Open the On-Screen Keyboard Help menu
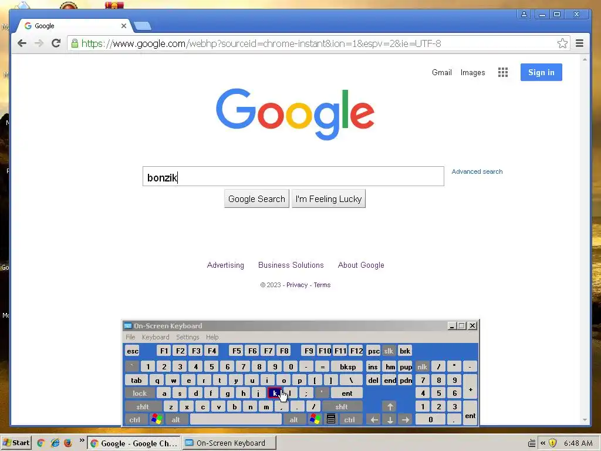This screenshot has height=451, width=601. 212,337
